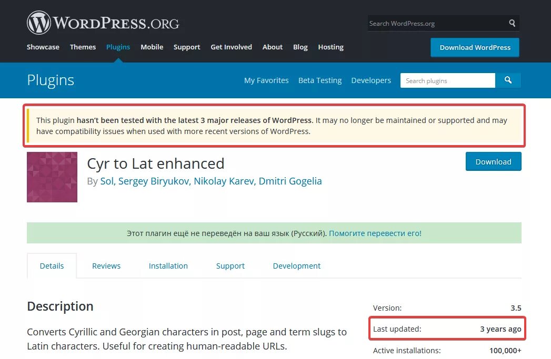Click the Помогите перевести его! link
This screenshot has width=551, height=359.
[x=375, y=233]
